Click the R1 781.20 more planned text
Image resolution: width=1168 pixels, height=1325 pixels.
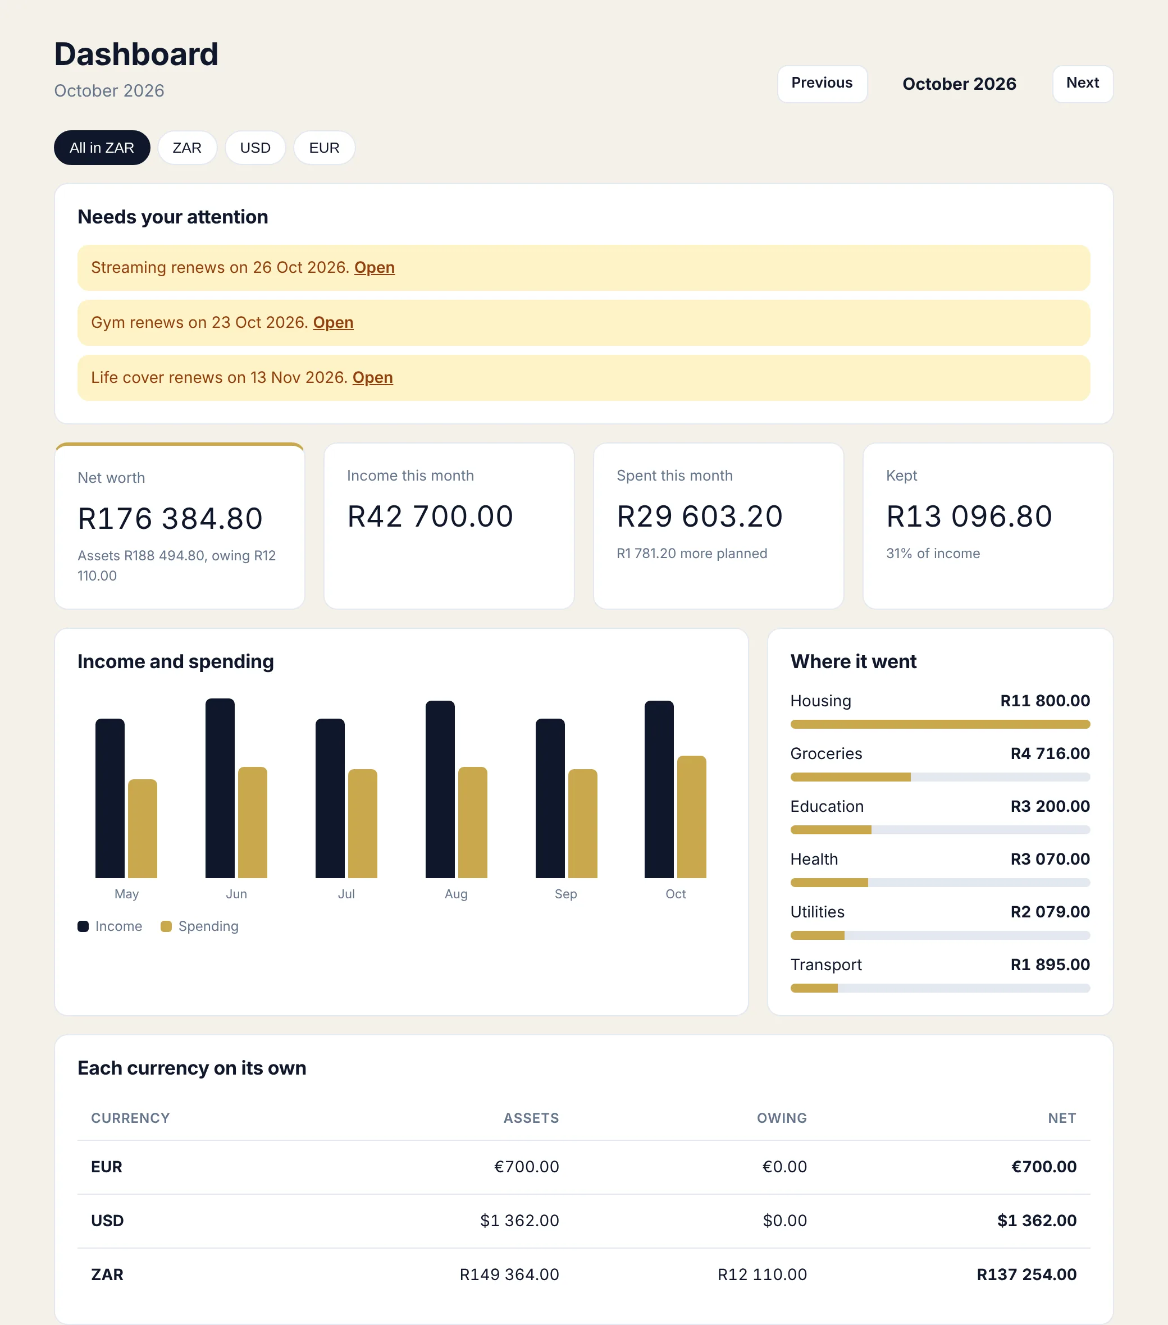692,554
